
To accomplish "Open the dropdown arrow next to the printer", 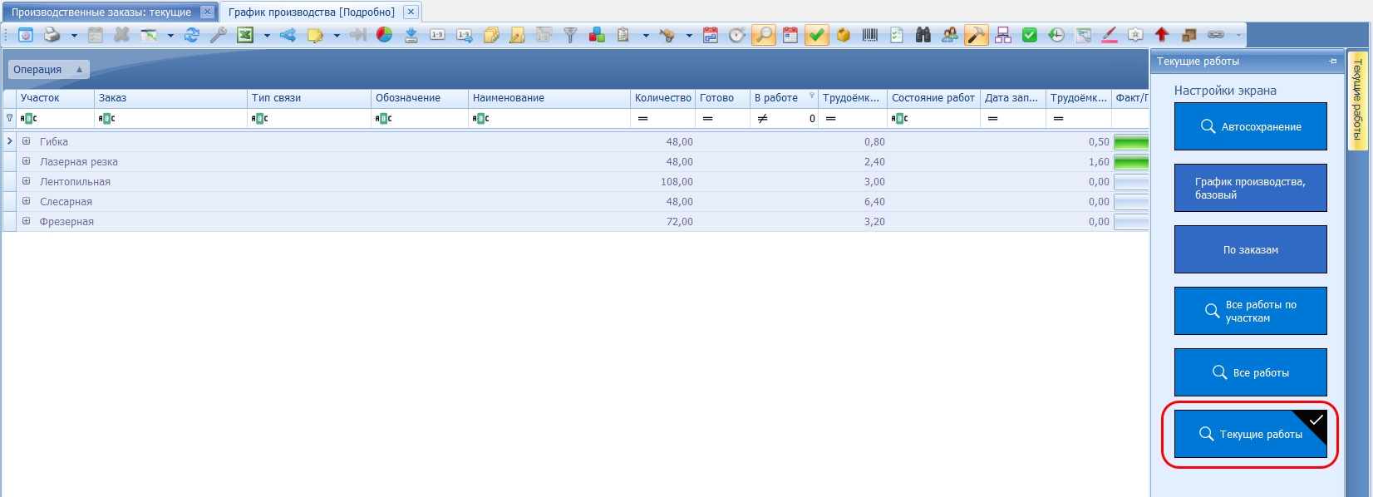I will point(74,36).
